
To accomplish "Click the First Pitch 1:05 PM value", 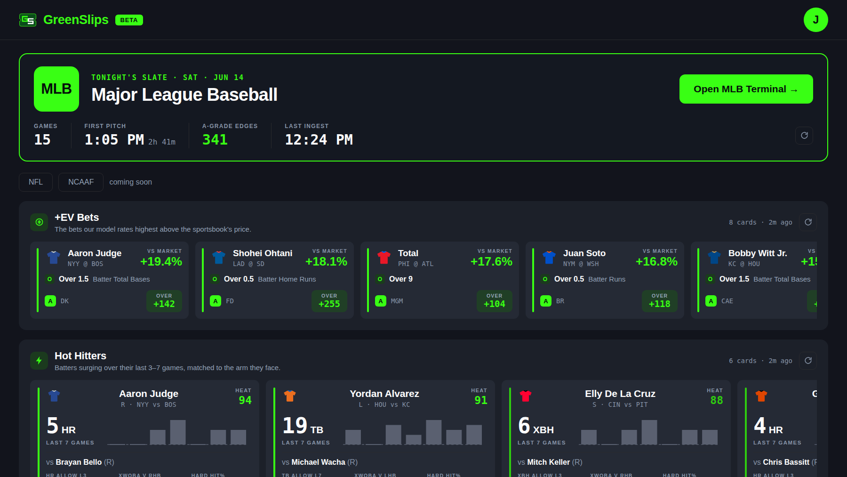I will (114, 140).
